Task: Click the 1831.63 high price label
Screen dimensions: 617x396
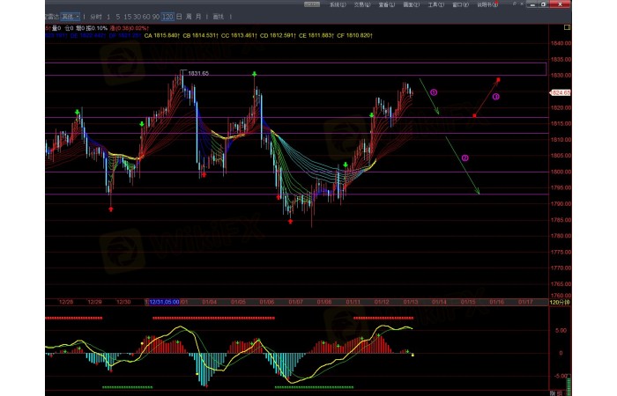Action: point(198,73)
